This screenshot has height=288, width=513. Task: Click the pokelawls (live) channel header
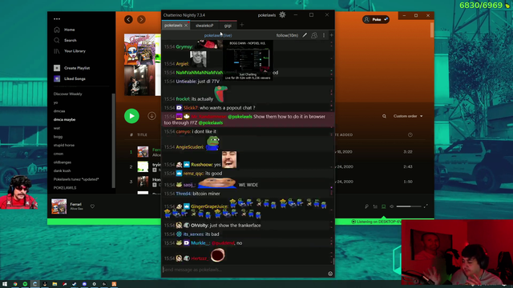218,35
